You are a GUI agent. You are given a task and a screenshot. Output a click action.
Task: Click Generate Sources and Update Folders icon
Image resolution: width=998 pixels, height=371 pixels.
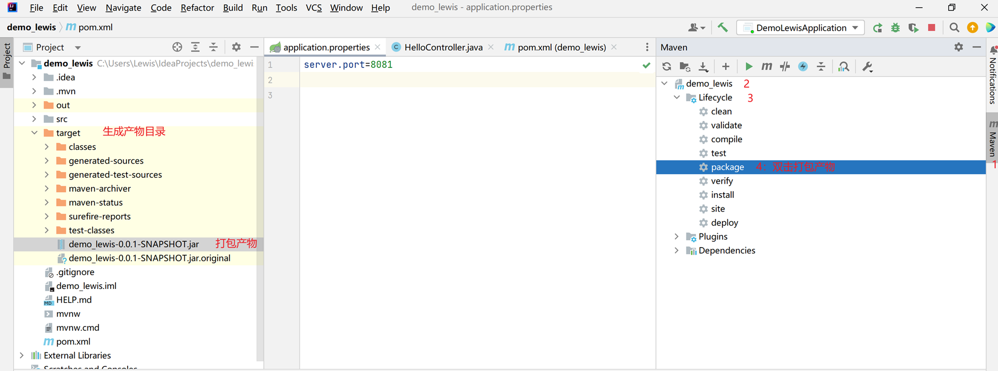pyautogui.click(x=685, y=67)
